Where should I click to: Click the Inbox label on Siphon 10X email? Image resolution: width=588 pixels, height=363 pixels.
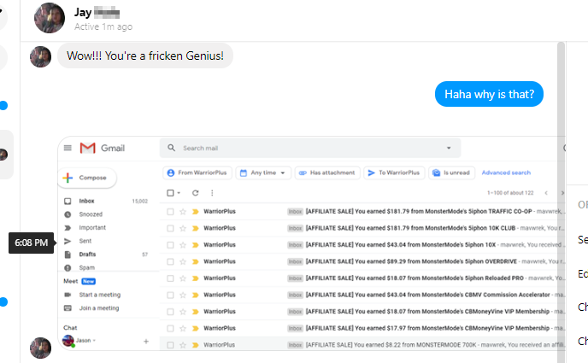click(295, 245)
